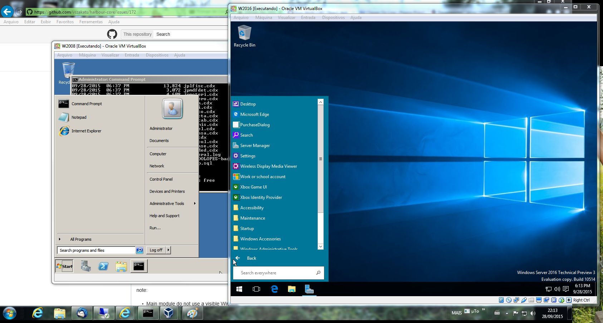The width and height of the screenshot is (603, 323).
Task: Click the search magnifier button in W2008 Start menu
Action: point(140,250)
